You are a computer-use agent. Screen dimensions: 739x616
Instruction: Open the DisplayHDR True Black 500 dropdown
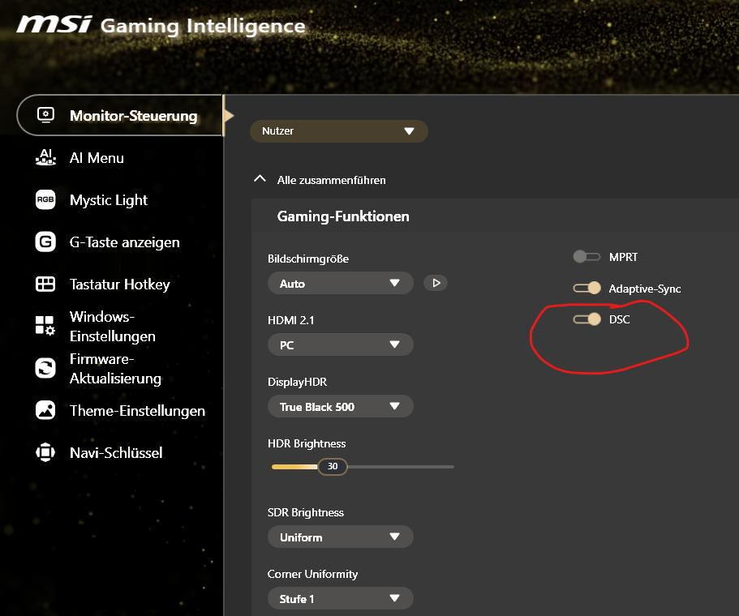point(340,406)
